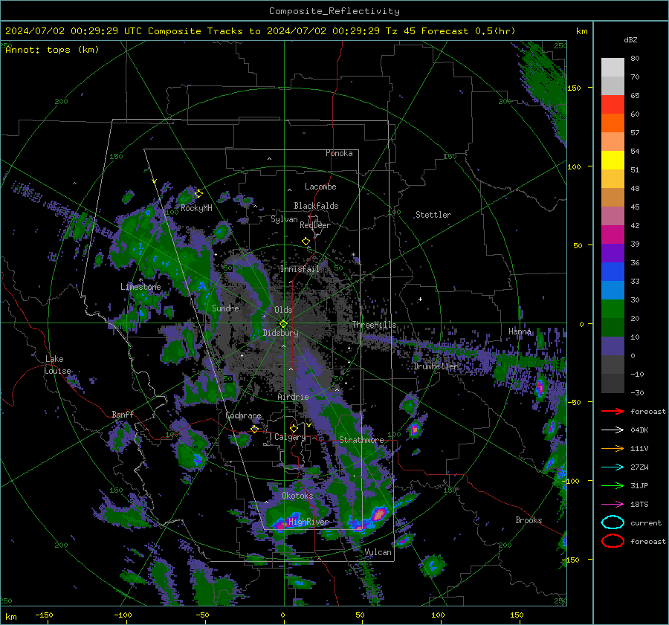Screen dimensions: 669x625
Task: Click the Airdrie city label
Action: coord(293,397)
